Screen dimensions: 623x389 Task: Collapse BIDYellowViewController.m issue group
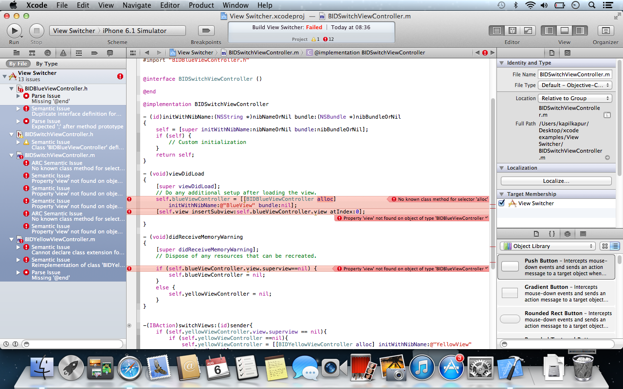tap(12, 239)
